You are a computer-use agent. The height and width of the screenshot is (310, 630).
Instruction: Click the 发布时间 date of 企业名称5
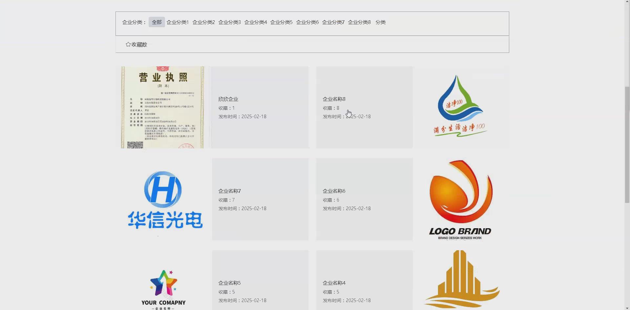(x=242, y=300)
